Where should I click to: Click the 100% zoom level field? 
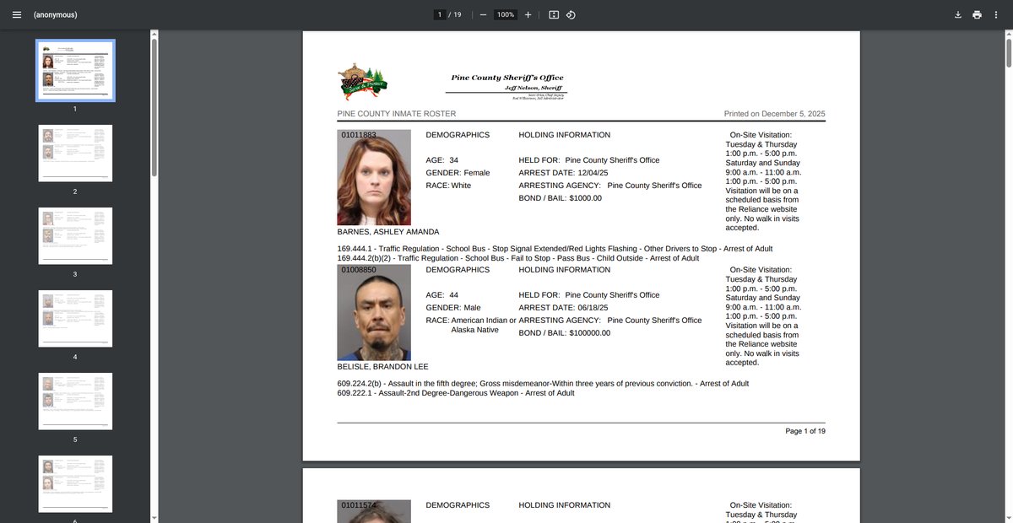[505, 14]
